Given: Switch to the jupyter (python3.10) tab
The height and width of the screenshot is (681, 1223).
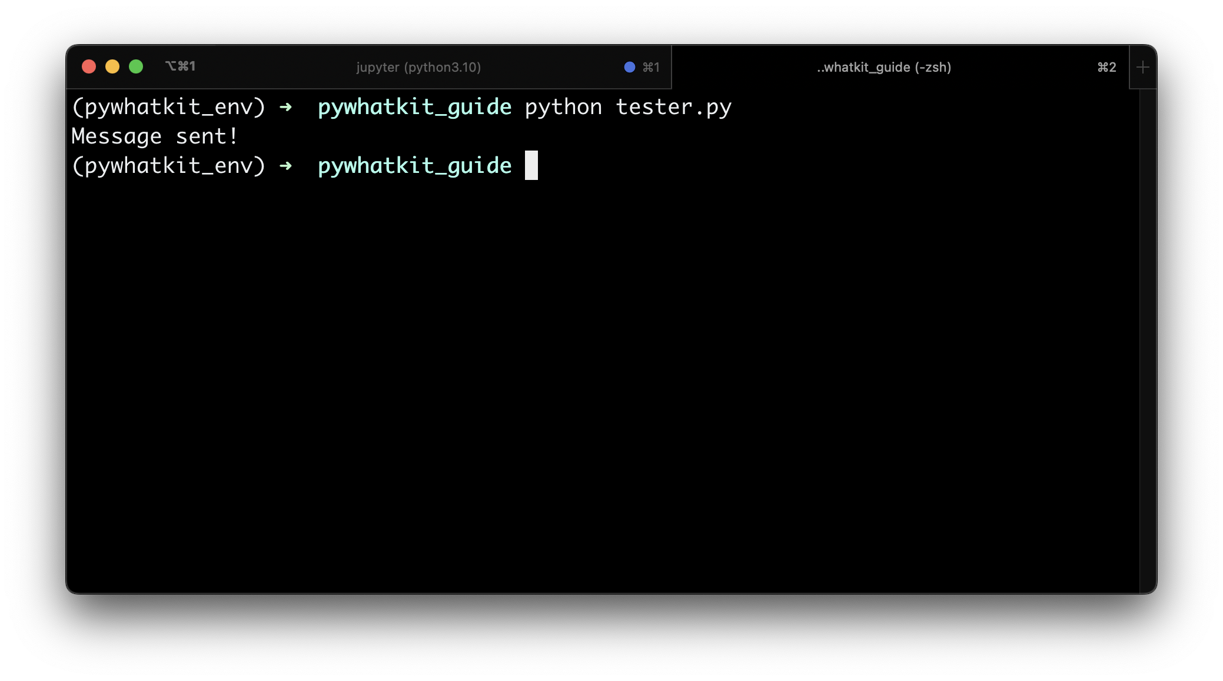Looking at the screenshot, I should click(x=418, y=67).
